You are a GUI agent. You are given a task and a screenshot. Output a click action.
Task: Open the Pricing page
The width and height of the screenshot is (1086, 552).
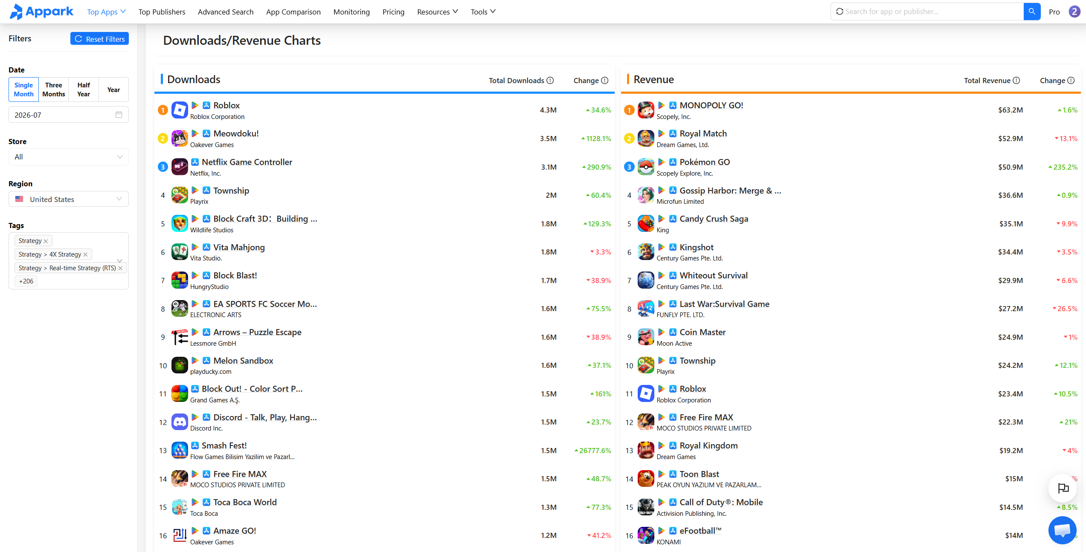tap(393, 12)
